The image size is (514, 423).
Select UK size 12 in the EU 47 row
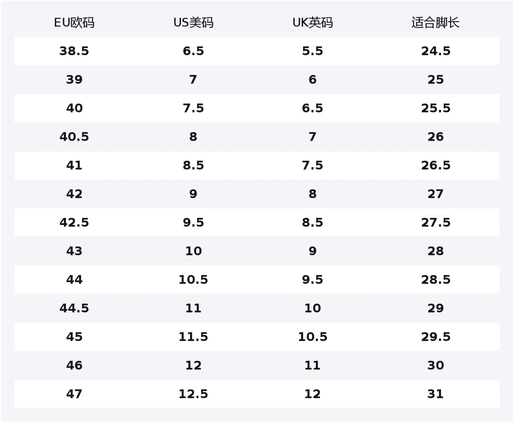(313, 394)
